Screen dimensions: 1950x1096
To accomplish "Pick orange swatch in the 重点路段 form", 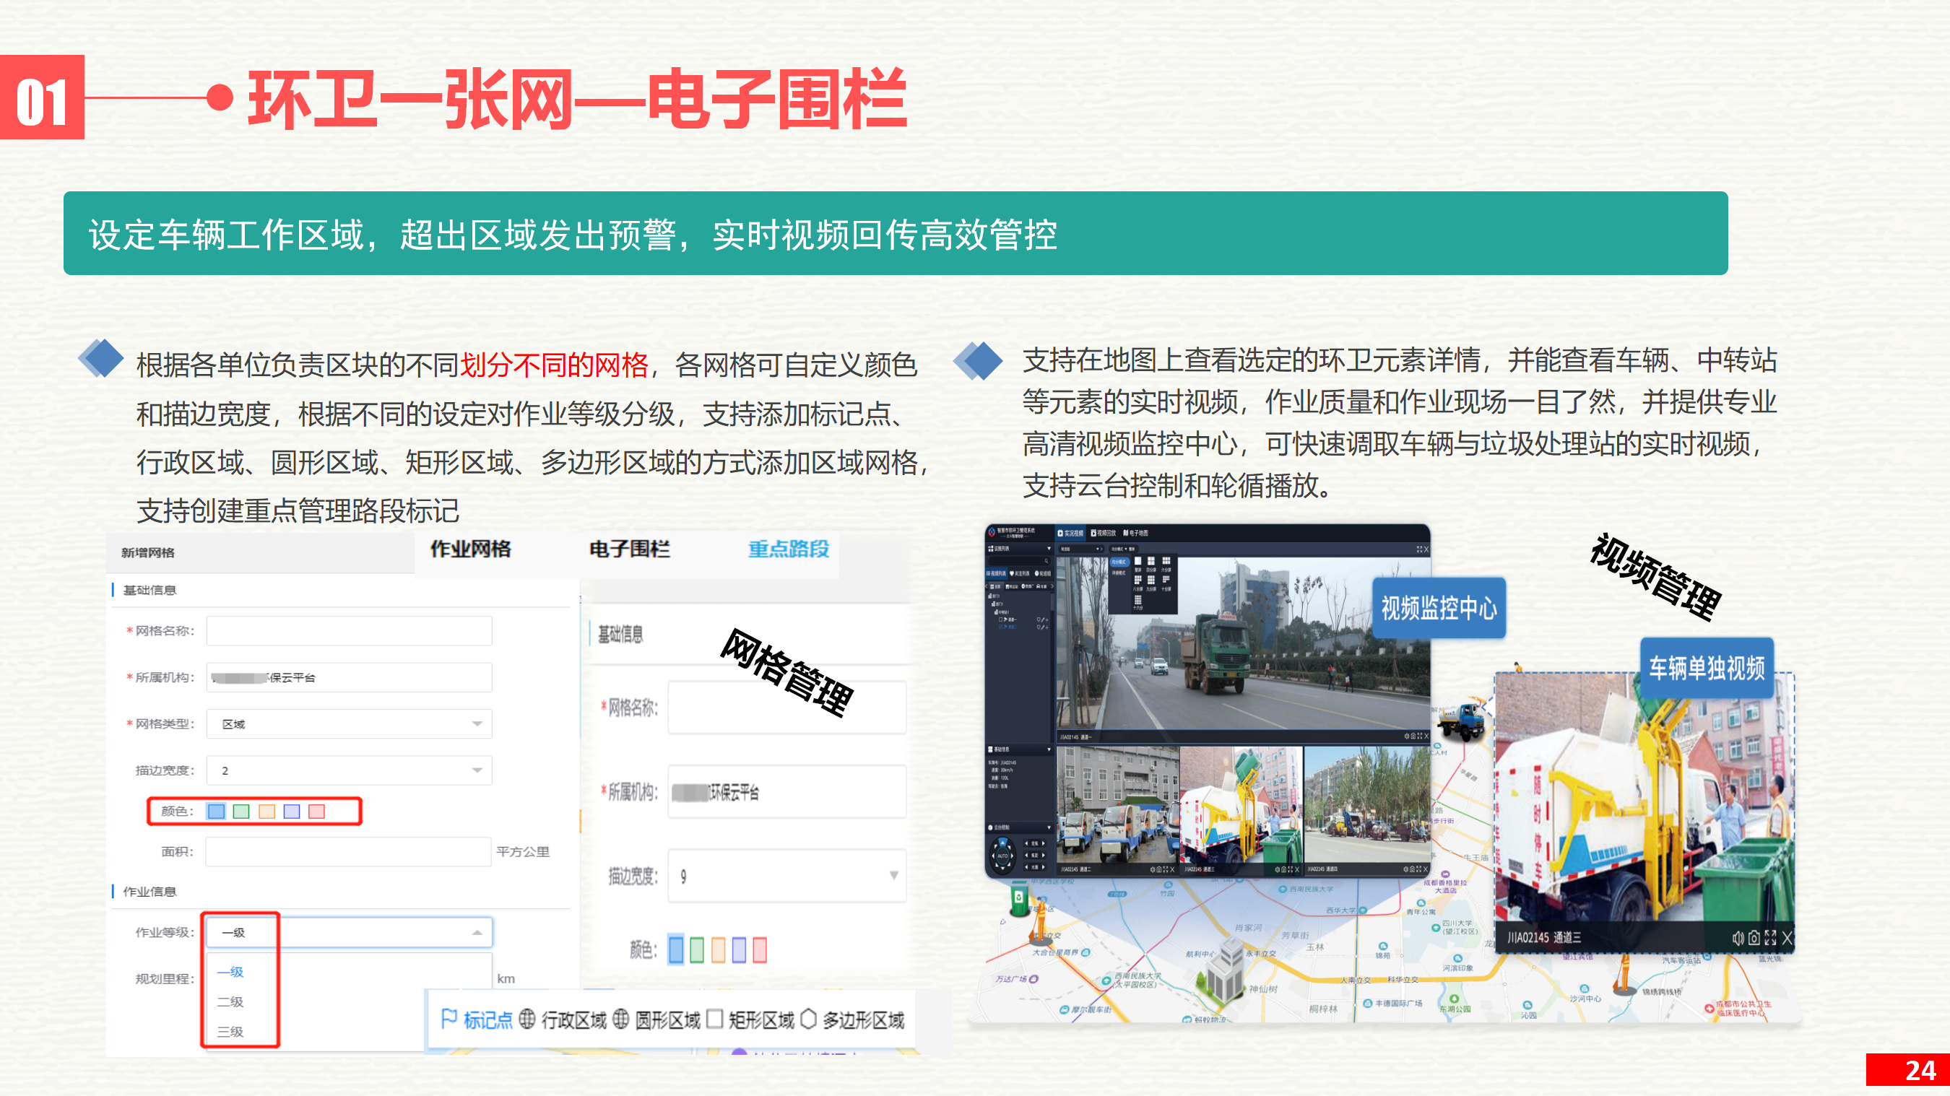I will click(x=718, y=950).
